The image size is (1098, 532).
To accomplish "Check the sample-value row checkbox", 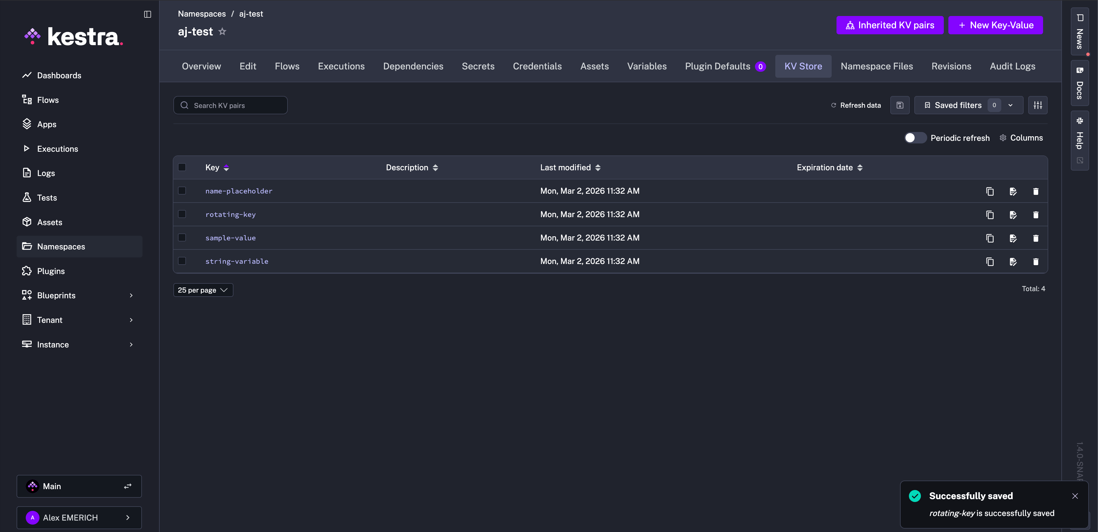I will [182, 237].
